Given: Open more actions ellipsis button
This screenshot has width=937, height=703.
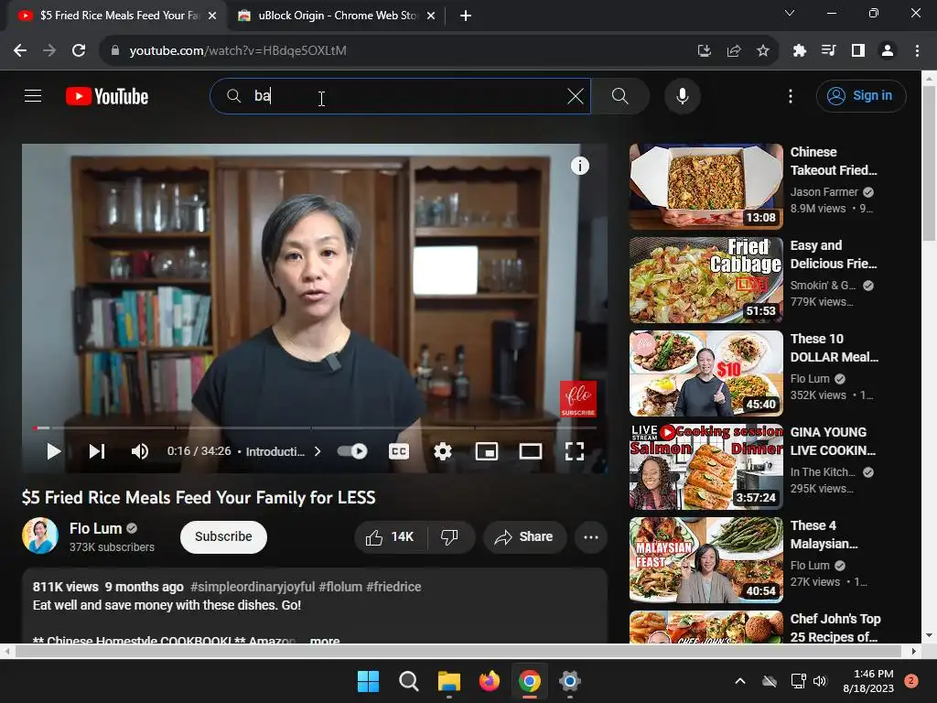Looking at the screenshot, I should click(x=591, y=536).
